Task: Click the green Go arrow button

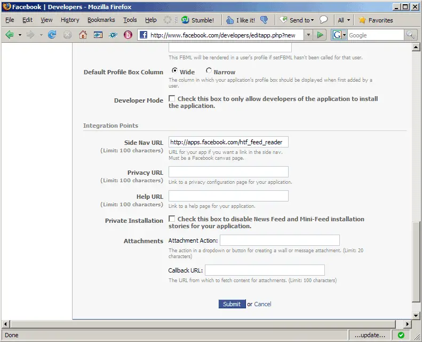Action: tap(320, 35)
